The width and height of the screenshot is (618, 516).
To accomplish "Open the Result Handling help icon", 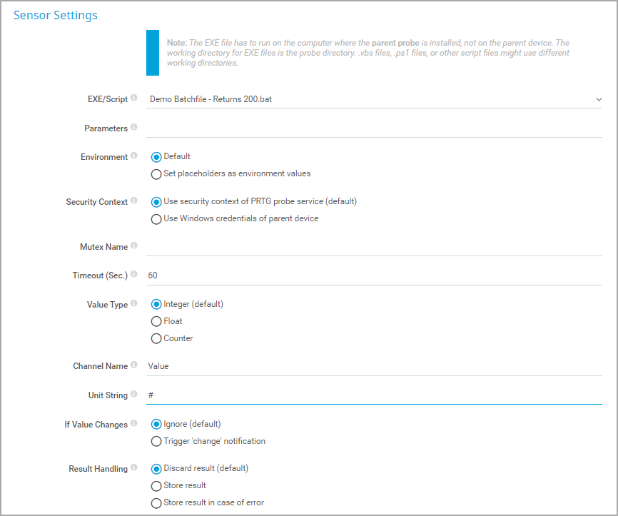I will tap(134, 467).
